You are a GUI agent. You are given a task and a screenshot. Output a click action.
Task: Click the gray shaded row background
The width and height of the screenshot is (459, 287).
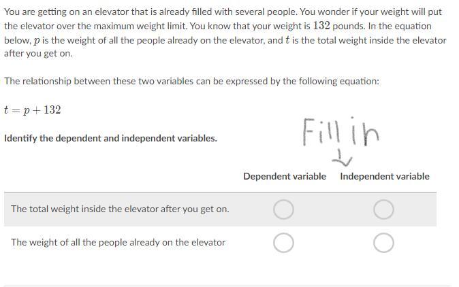(220, 209)
